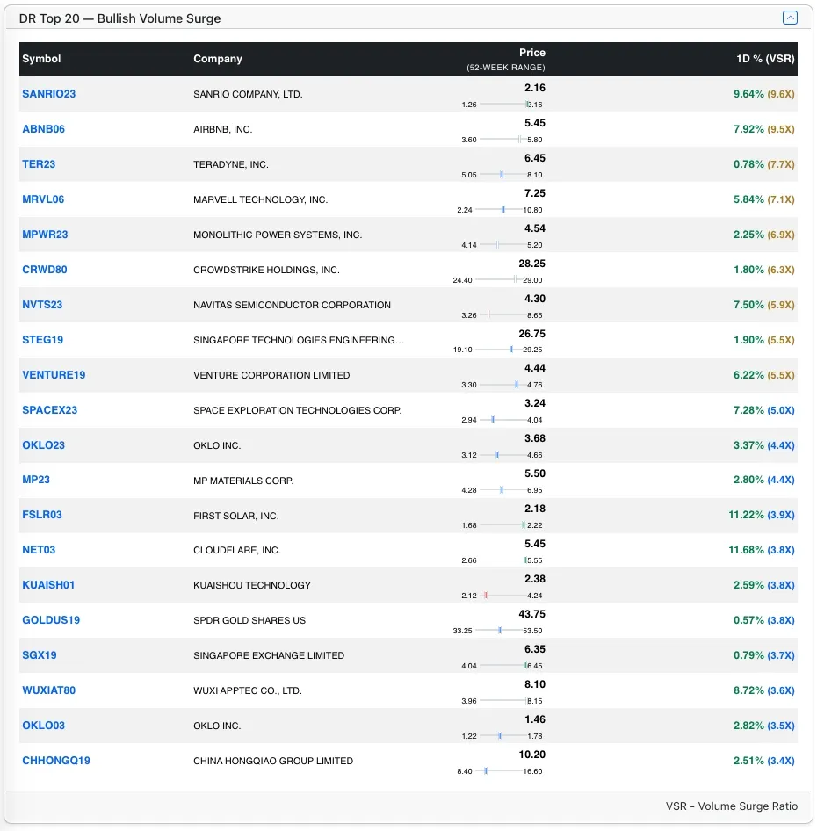The width and height of the screenshot is (817, 831).
Task: Open the KUAISH01 symbol link
Action: [48, 584]
